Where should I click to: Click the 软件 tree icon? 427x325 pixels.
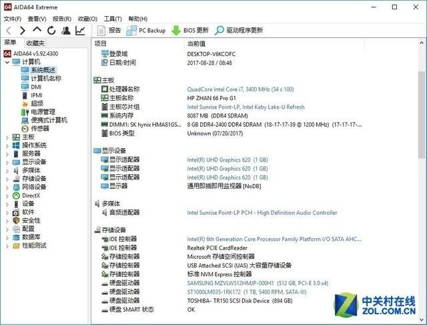click(x=16, y=212)
